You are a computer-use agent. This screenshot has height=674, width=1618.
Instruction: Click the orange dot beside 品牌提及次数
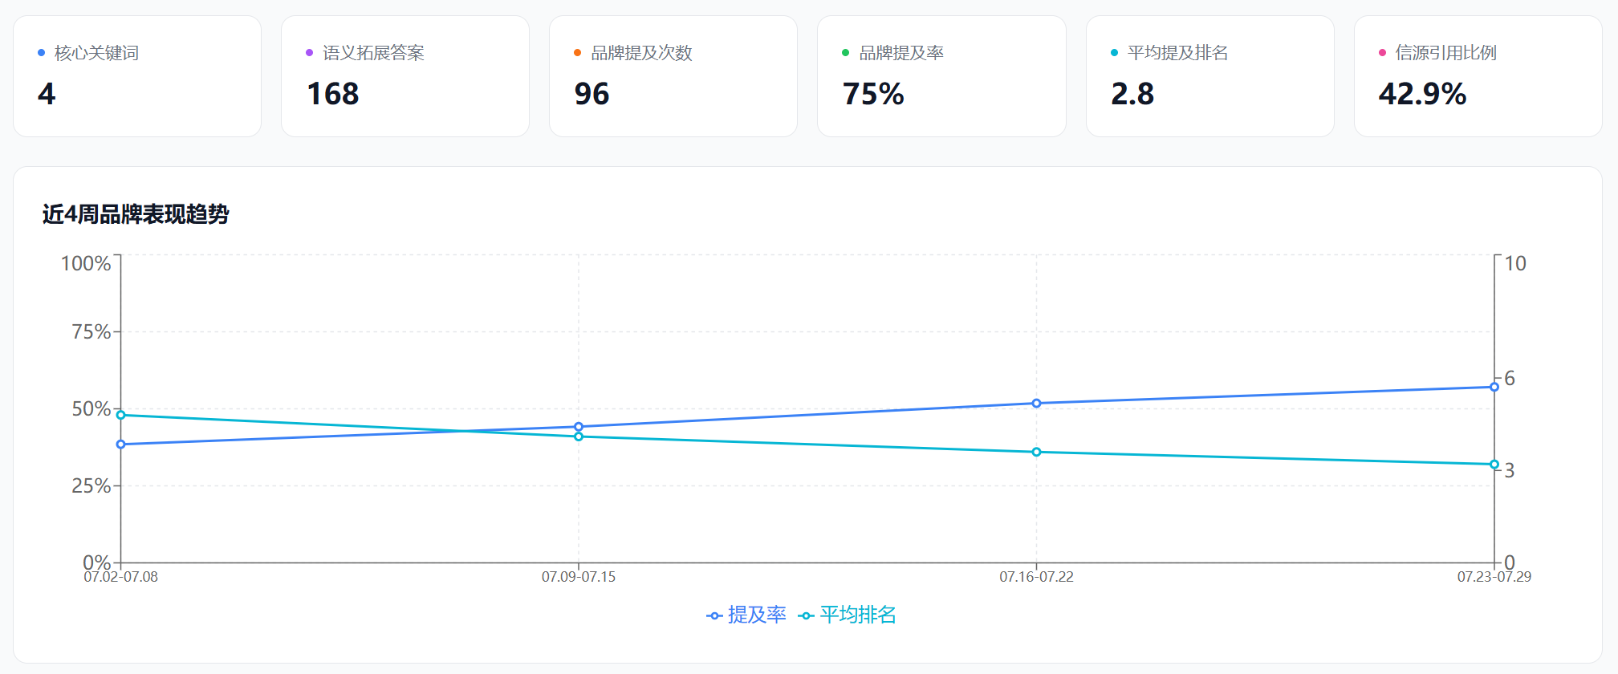(x=577, y=53)
